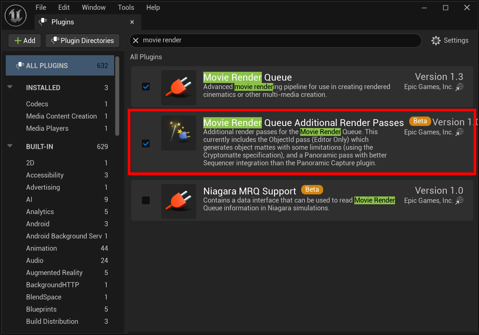479x335 pixels.
Task: Close the Plugins tab
Action: coord(132,22)
